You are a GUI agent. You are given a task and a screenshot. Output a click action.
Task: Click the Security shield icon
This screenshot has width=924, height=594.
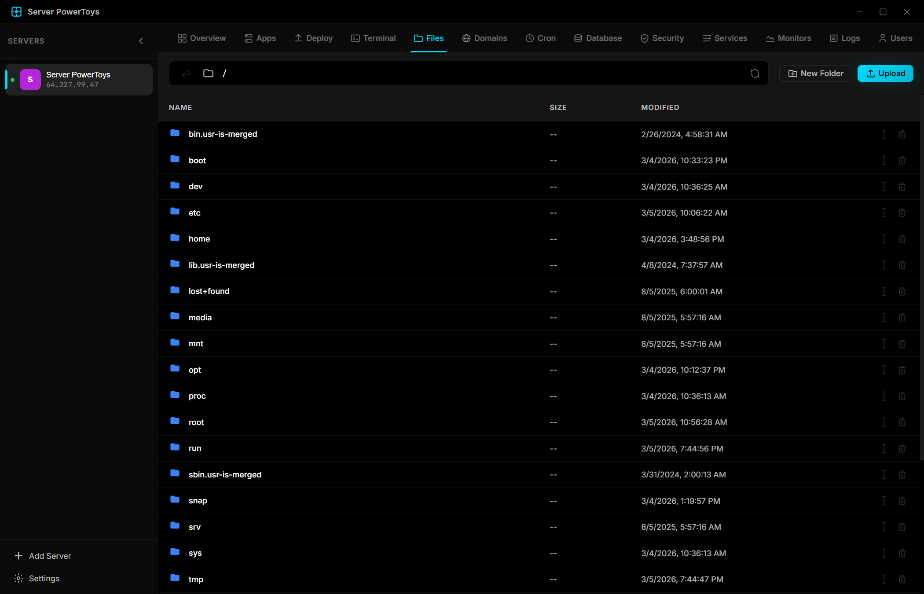click(x=644, y=38)
